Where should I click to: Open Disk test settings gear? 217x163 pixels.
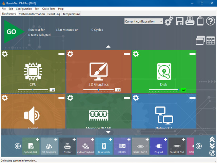point(136,54)
